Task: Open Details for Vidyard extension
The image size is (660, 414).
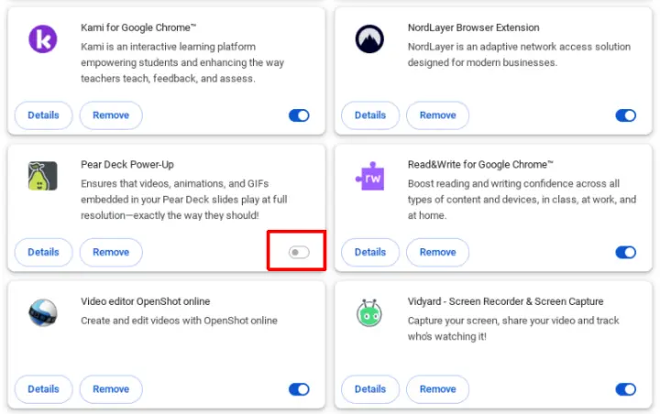Action: (369, 389)
